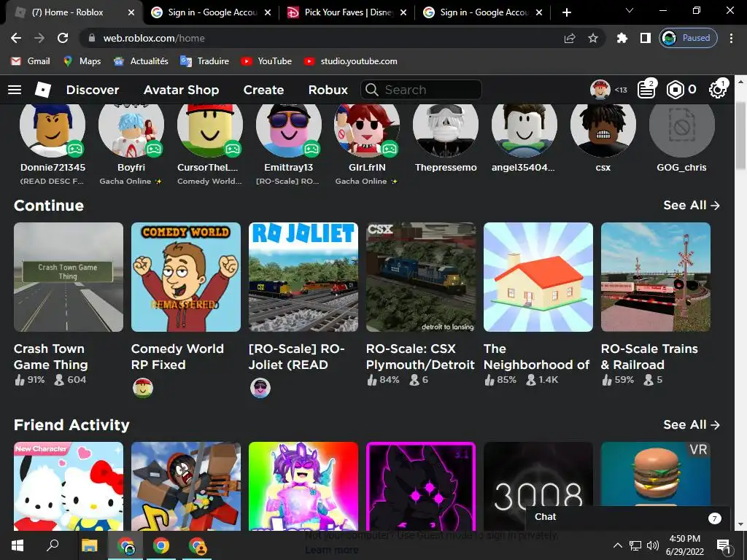Open Avatar Shop in navbar
Viewport: 747px width, 560px height.
(181, 90)
